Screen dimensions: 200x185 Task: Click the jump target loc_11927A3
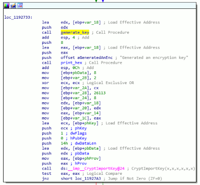pyautogui.click(x=88, y=178)
